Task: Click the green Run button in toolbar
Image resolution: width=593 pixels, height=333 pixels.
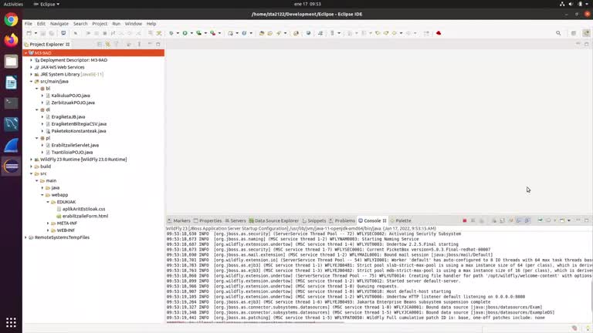Action: [185, 33]
